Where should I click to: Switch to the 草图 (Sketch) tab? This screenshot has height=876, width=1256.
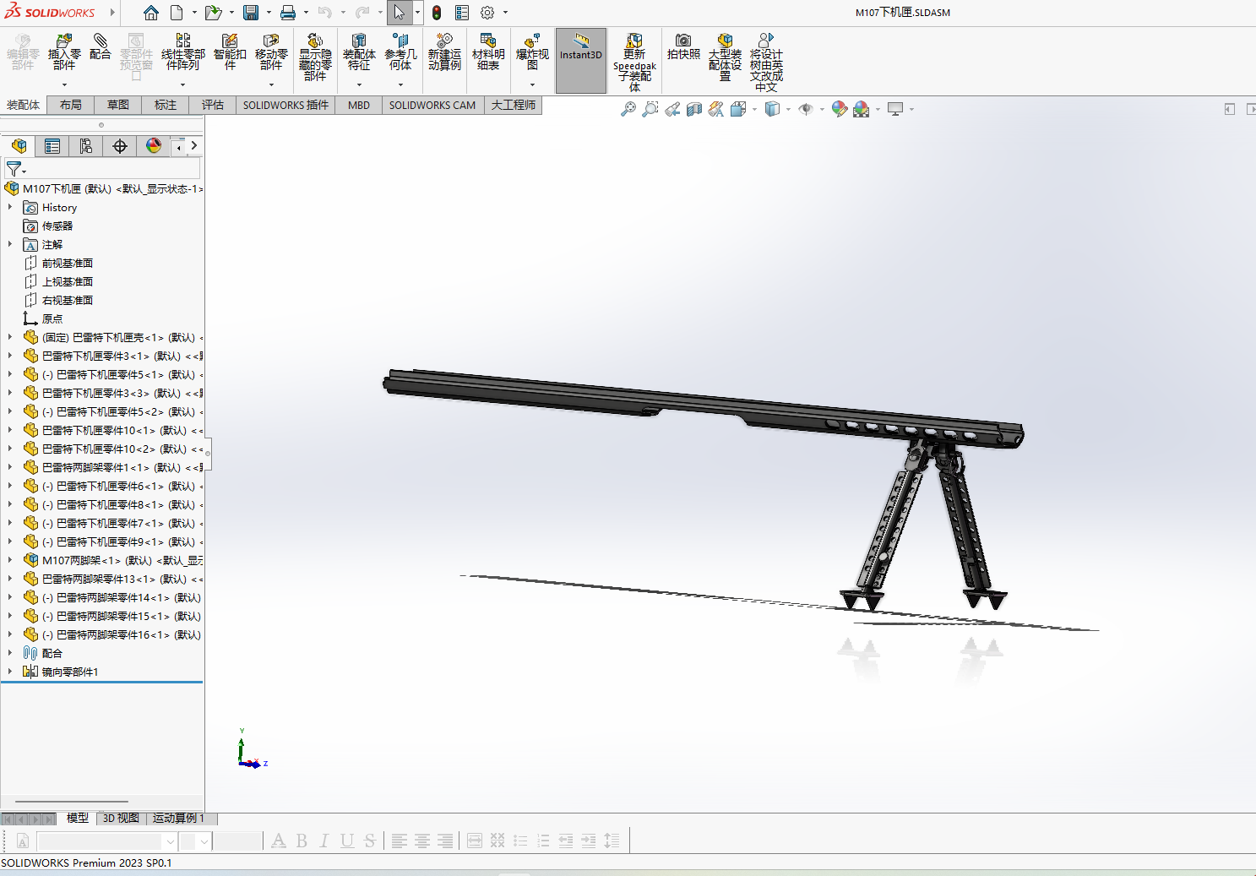pos(118,105)
